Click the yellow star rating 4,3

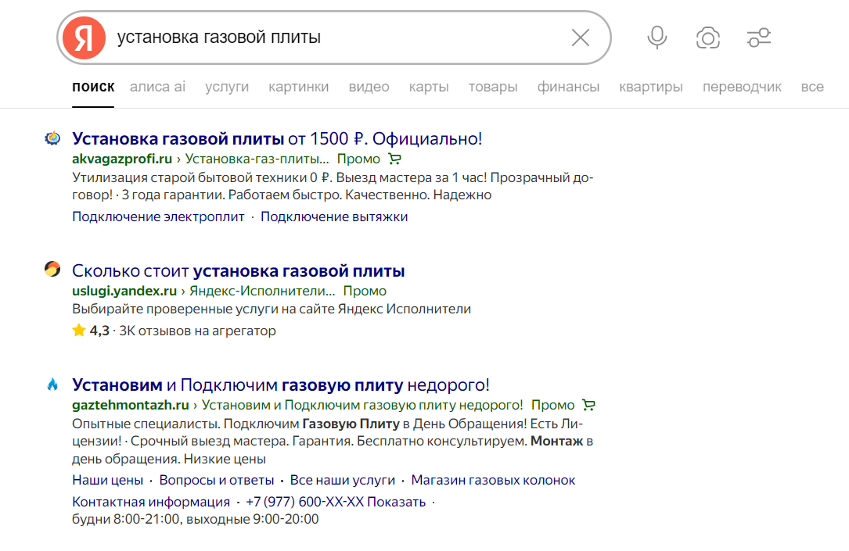79,330
